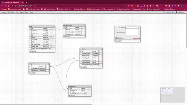The width and height of the screenshot is (187, 105).
Task: Edit the forgotCode field pencil icon
Action: tap(52, 46)
